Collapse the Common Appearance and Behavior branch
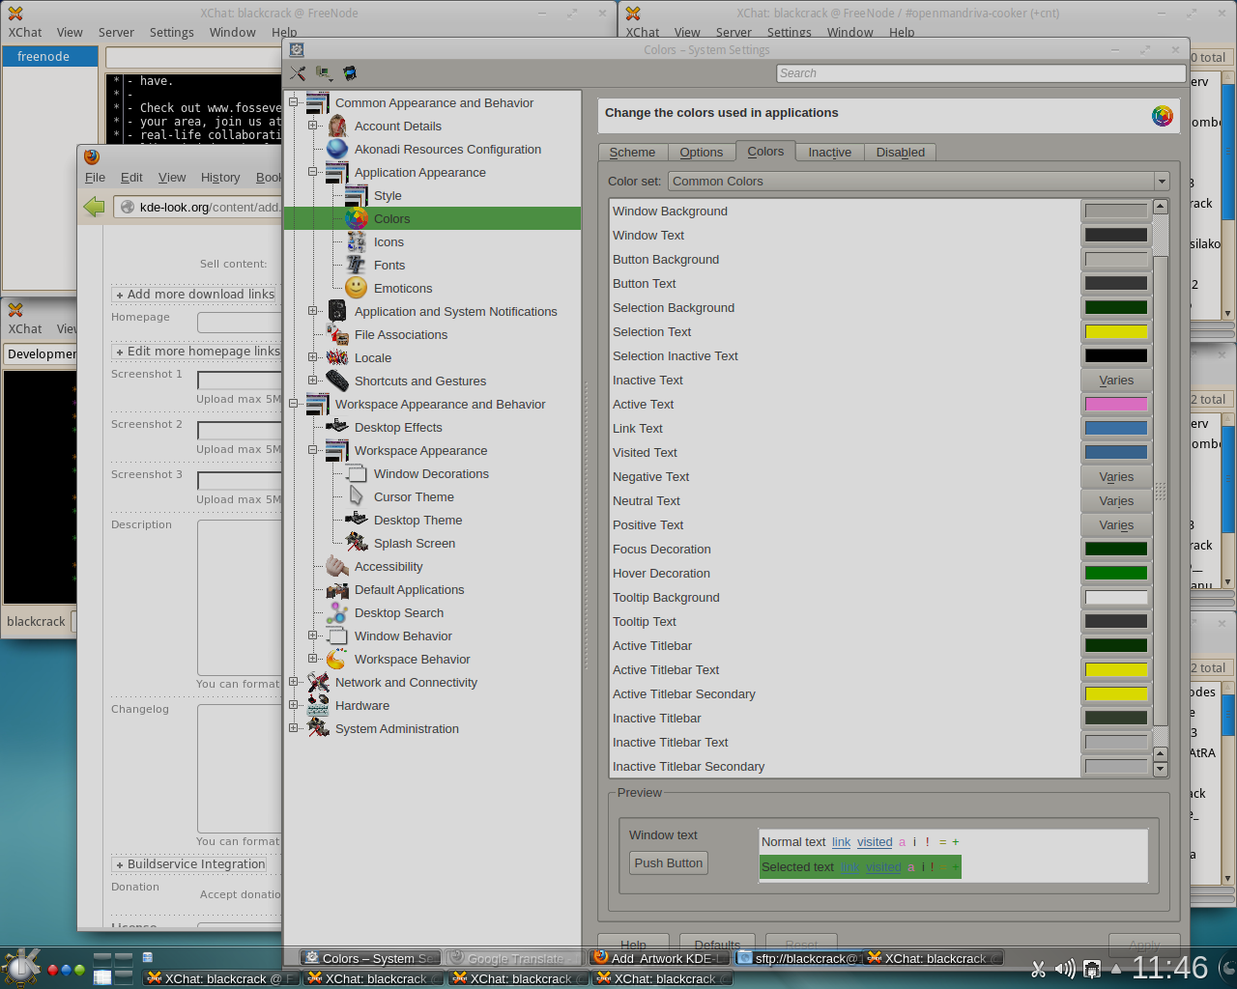1237x989 pixels. 293,102
